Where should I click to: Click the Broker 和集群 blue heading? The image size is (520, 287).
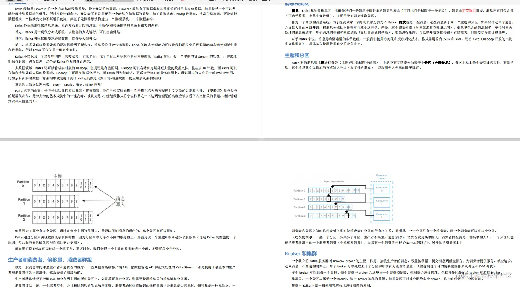click(x=300, y=253)
